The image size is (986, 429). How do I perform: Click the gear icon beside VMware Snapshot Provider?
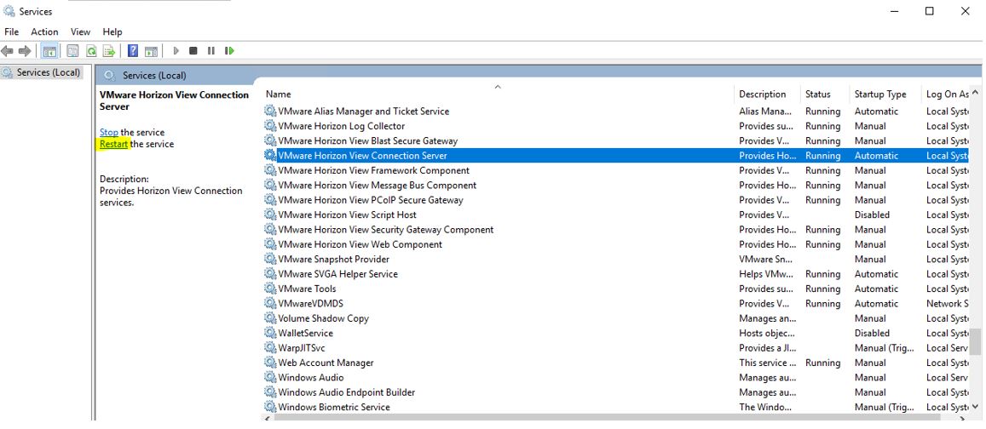tap(270, 260)
